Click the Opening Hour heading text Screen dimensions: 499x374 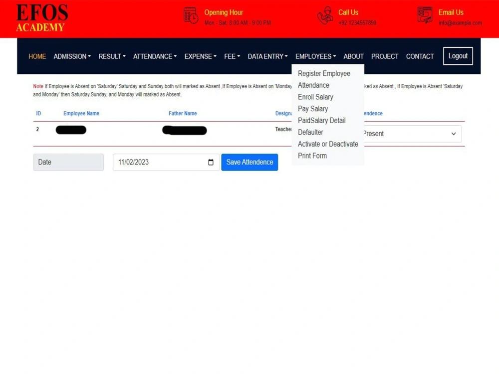click(224, 12)
